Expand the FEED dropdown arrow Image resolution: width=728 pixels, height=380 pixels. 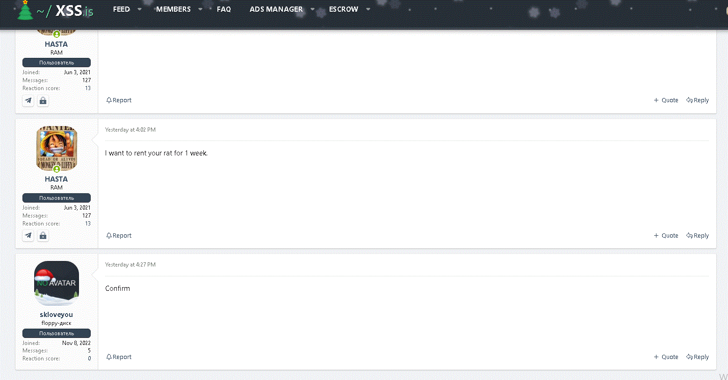[139, 9]
